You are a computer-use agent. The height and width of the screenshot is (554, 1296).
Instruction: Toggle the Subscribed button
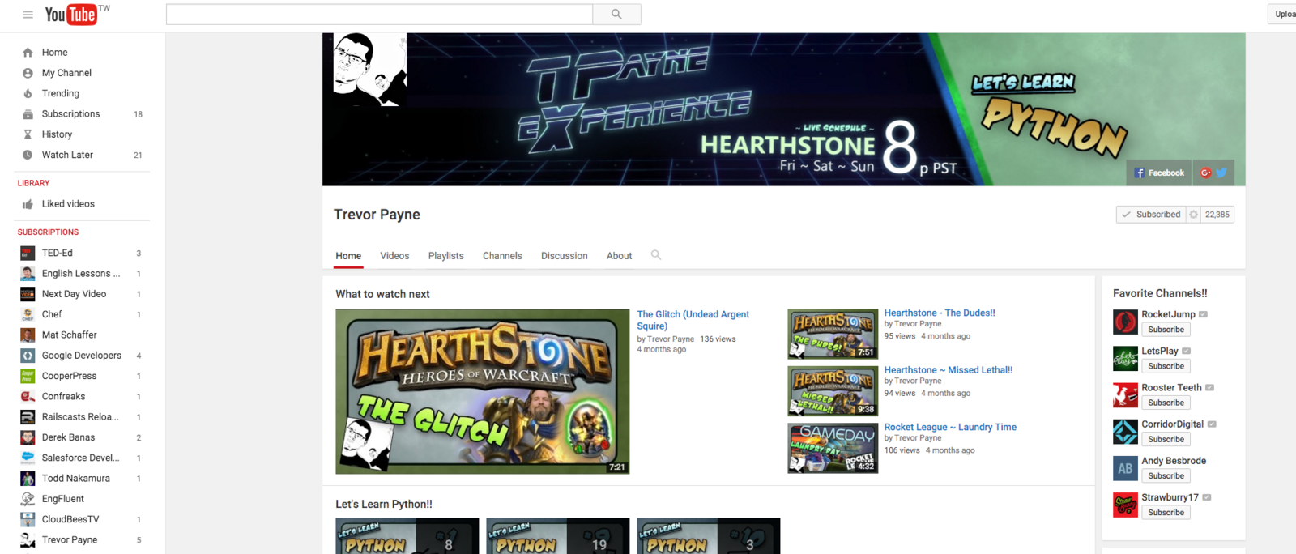pos(1151,215)
